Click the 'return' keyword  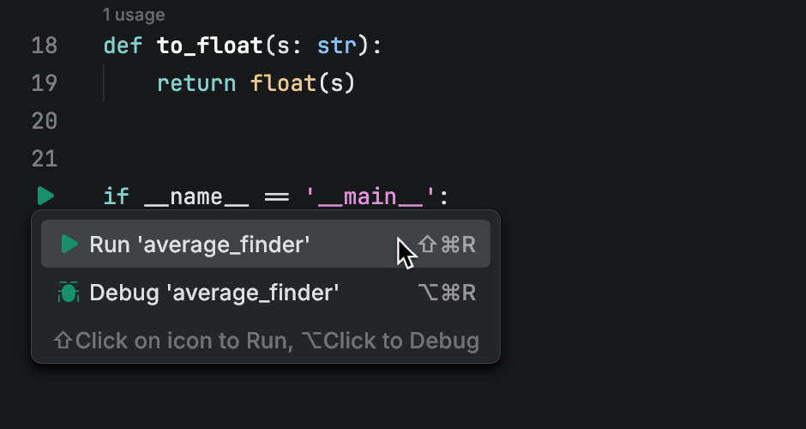click(x=195, y=83)
